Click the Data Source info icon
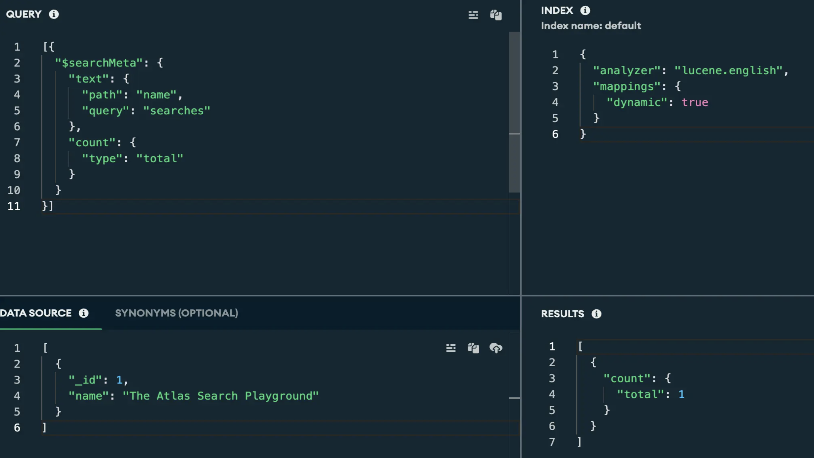 (x=83, y=313)
